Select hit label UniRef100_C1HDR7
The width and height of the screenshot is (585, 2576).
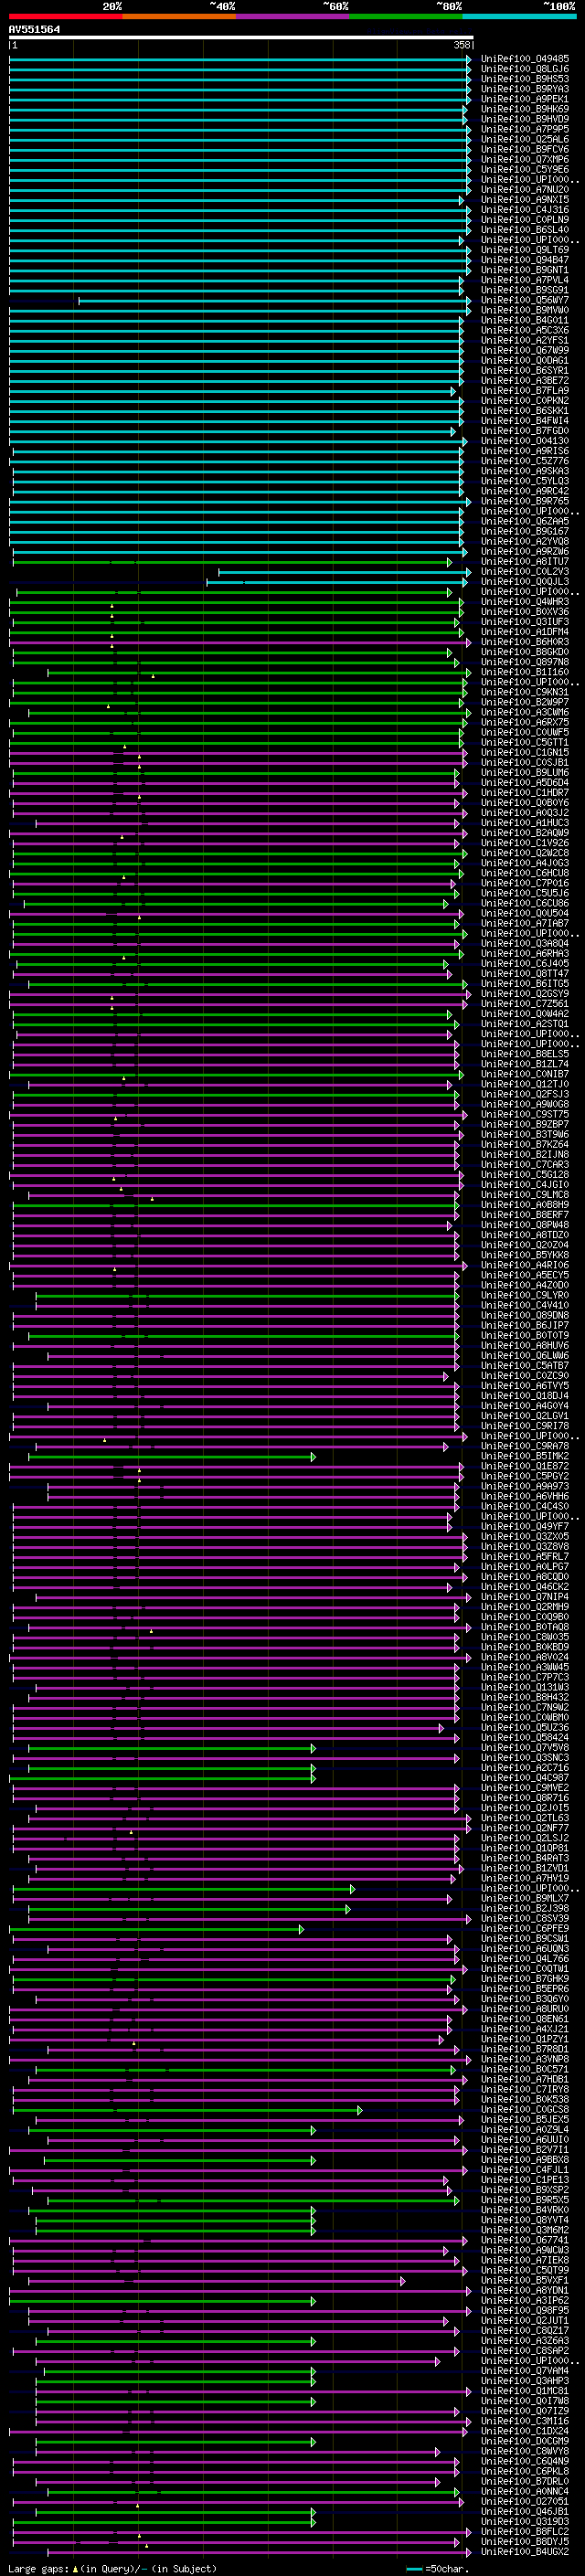[x=525, y=793]
